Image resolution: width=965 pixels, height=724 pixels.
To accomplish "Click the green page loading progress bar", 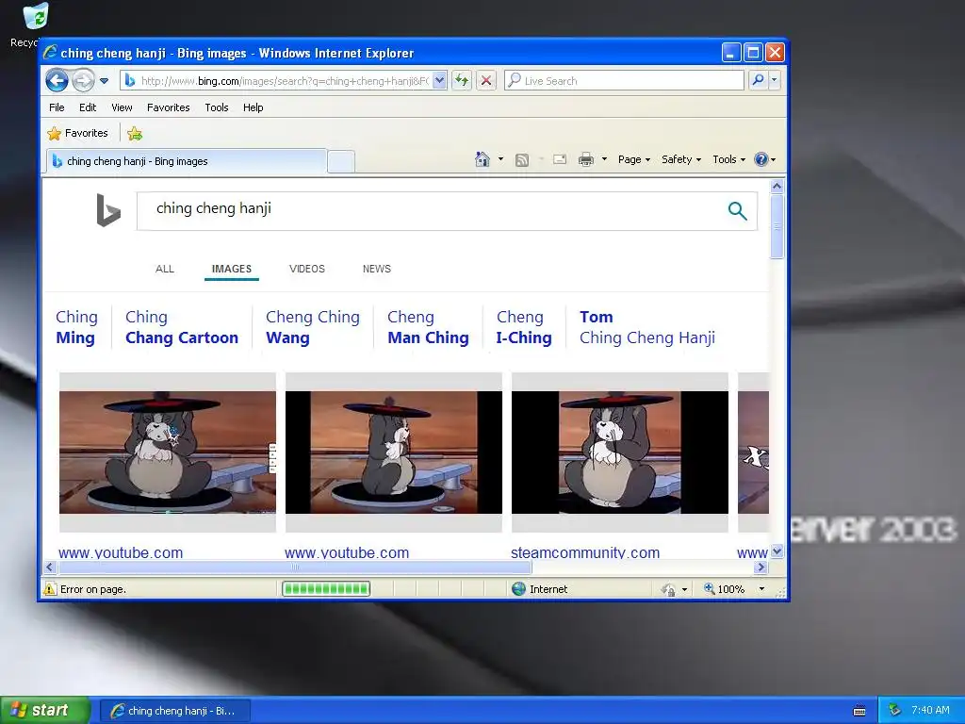I will click(326, 589).
